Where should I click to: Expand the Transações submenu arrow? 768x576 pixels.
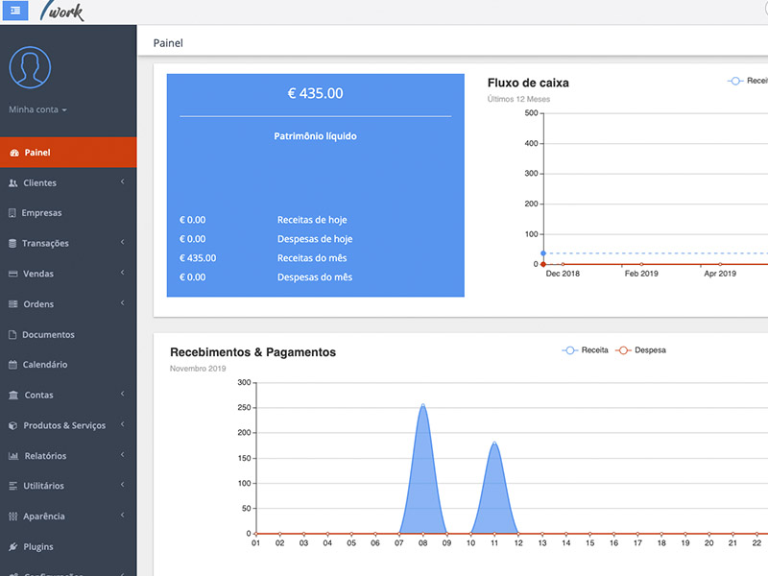[123, 243]
